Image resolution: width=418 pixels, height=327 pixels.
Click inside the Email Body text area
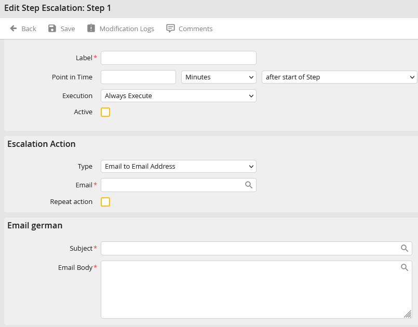pyautogui.click(x=256, y=290)
